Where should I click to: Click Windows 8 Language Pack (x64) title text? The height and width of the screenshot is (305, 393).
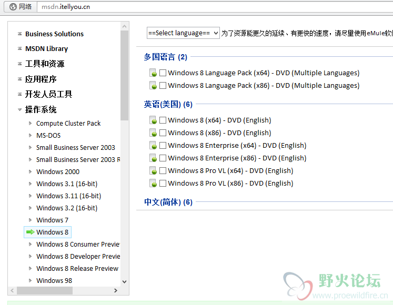tap(264, 73)
